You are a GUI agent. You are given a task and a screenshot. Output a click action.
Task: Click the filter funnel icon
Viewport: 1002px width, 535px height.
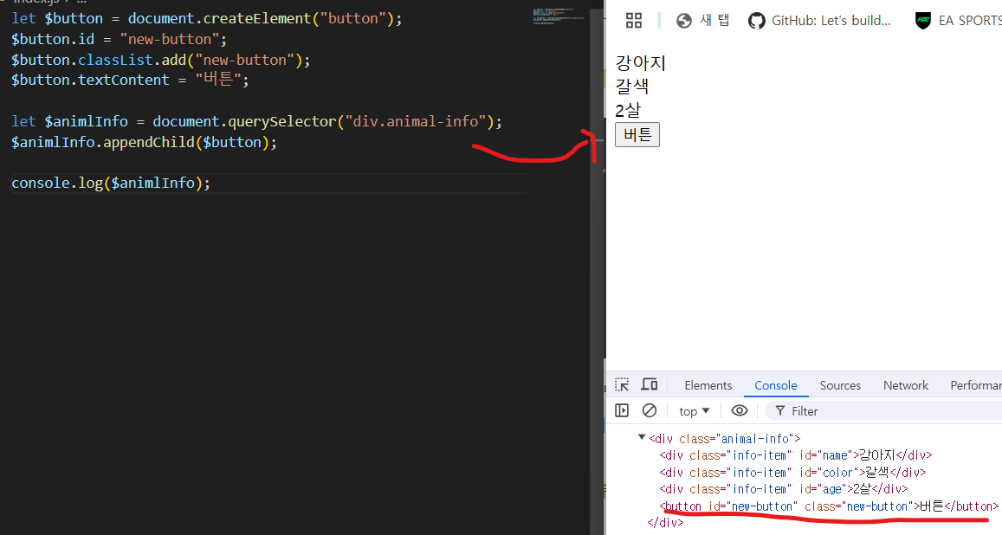[779, 411]
